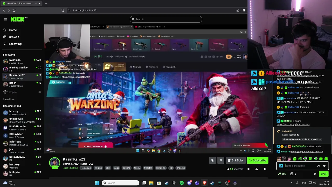Viewport: 332px width, 187px height.
Task: Open the Following page
Action: pyautogui.click(x=15, y=44)
